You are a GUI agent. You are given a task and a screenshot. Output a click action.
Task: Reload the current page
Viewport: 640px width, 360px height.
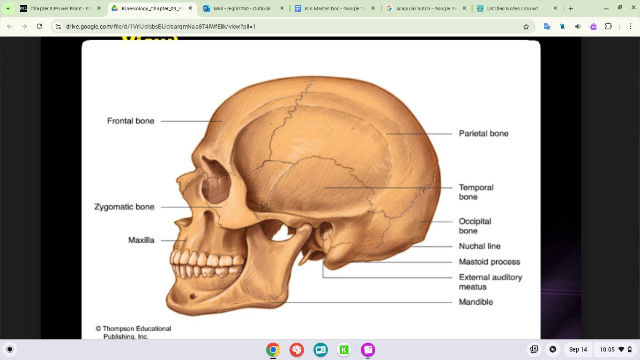tap(39, 27)
